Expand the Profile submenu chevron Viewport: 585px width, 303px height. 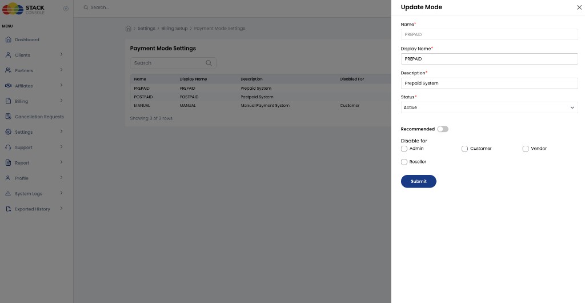click(62, 177)
